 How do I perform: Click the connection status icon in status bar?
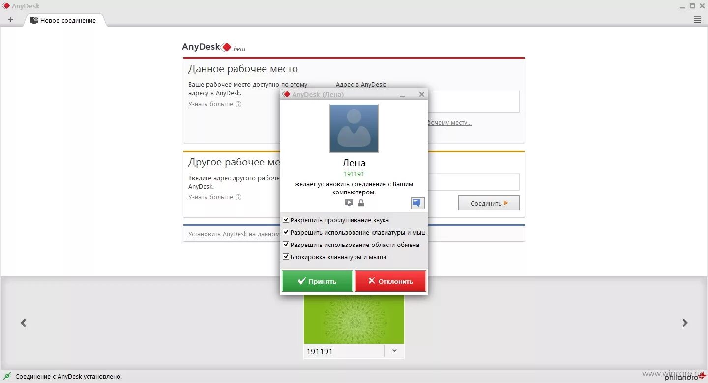(x=7, y=376)
